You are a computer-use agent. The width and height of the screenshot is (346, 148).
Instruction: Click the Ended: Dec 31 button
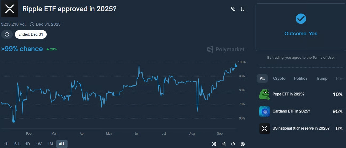(x=31, y=34)
